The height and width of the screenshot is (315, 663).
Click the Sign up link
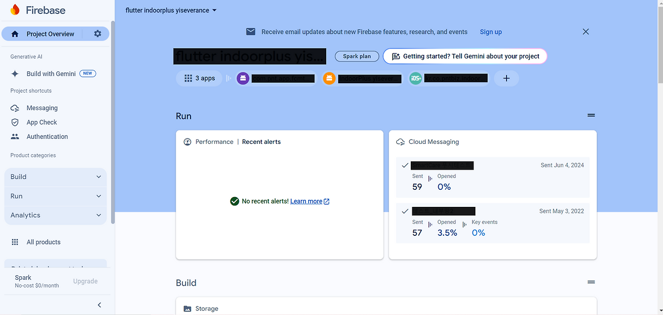pos(491,32)
